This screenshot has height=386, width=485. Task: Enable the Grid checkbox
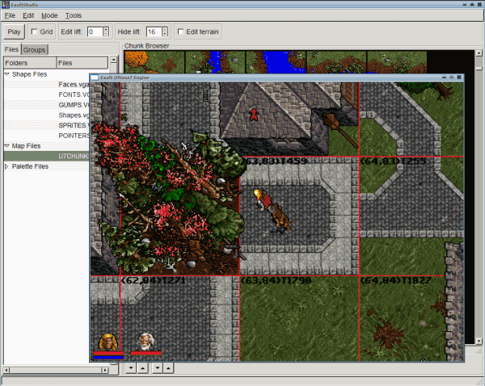point(34,31)
